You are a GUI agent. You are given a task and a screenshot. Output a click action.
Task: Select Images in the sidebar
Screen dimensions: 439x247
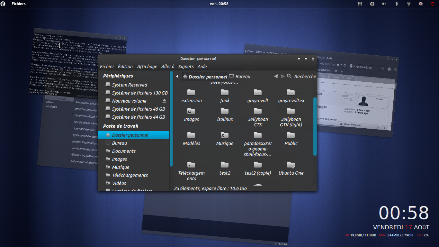pyautogui.click(x=133, y=159)
